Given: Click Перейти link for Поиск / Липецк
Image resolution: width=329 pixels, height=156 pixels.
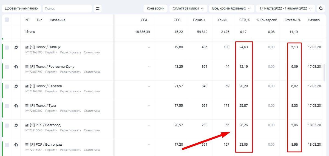Looking at the screenshot, I should (51, 52).
